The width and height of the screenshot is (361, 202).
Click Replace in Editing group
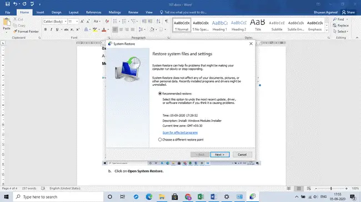coord(341,25)
